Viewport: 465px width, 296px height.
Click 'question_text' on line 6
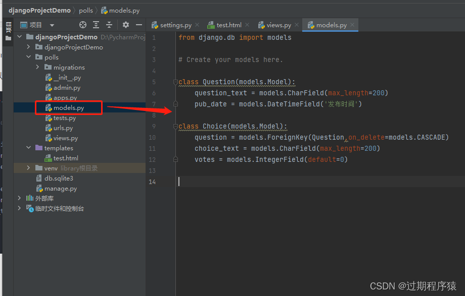pyautogui.click(x=221, y=93)
